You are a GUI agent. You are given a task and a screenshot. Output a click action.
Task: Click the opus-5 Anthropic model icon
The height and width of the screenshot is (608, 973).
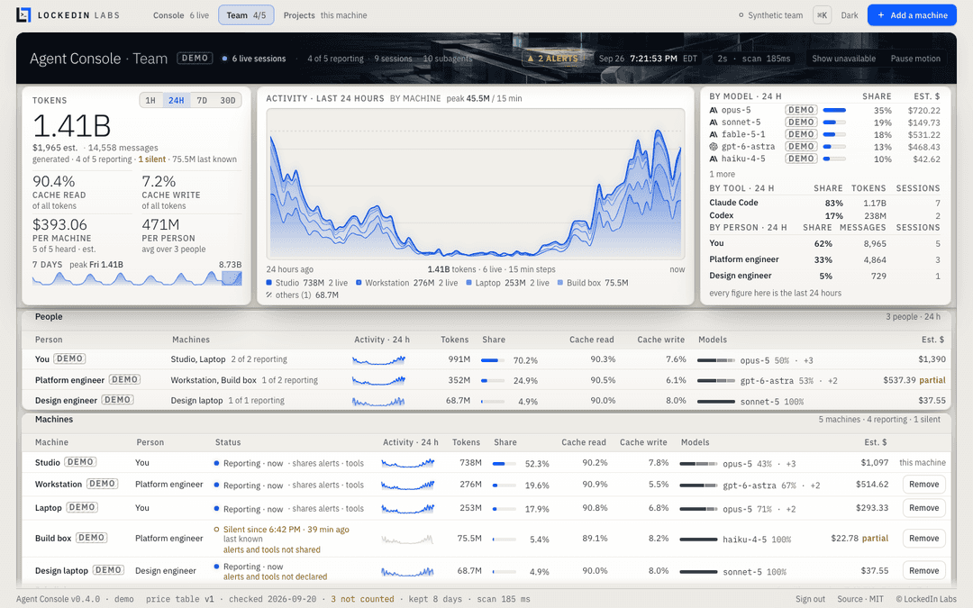tap(714, 110)
